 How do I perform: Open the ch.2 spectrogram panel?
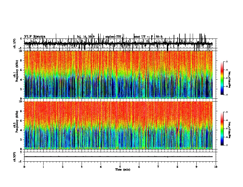tap(118, 125)
